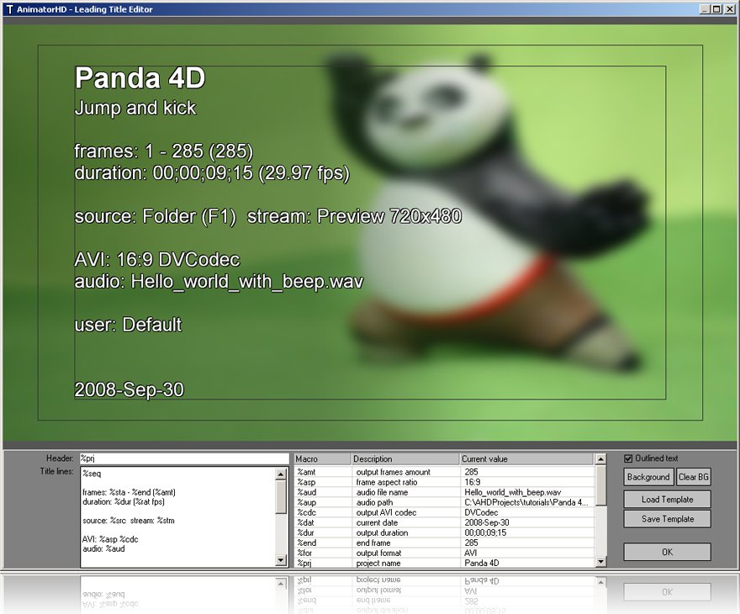Select the %prj macro in the list
740x614 pixels.
444,563
